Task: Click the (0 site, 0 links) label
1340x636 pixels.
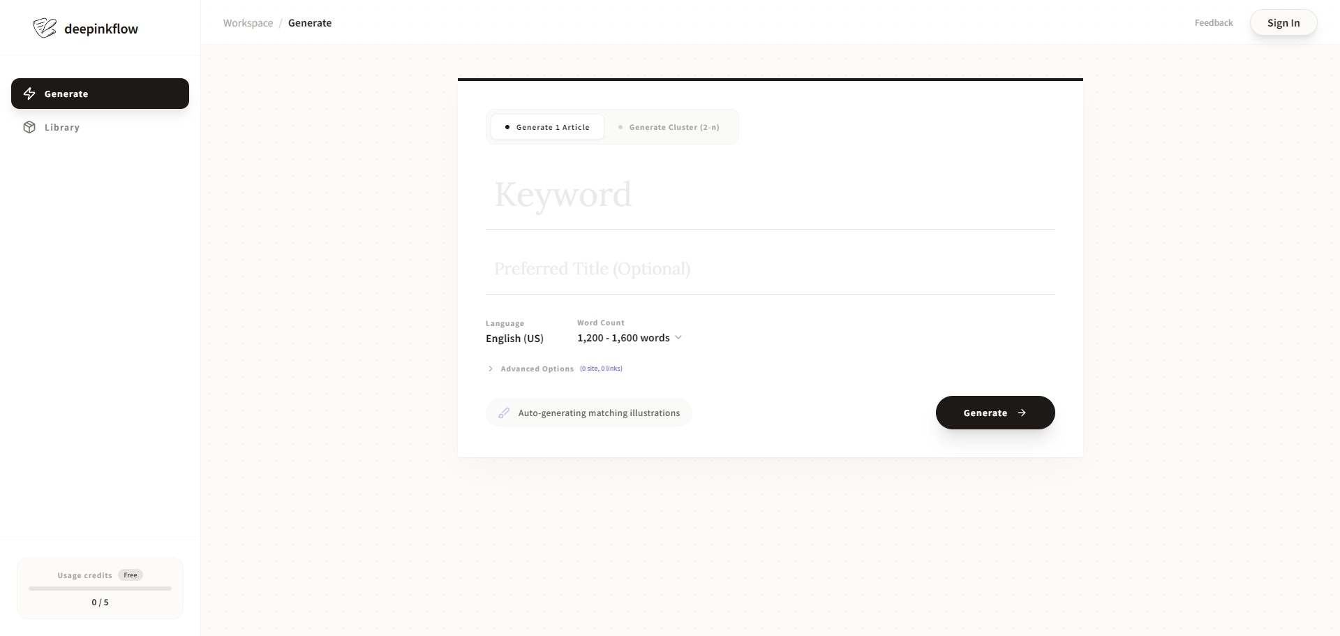Action: point(601,369)
